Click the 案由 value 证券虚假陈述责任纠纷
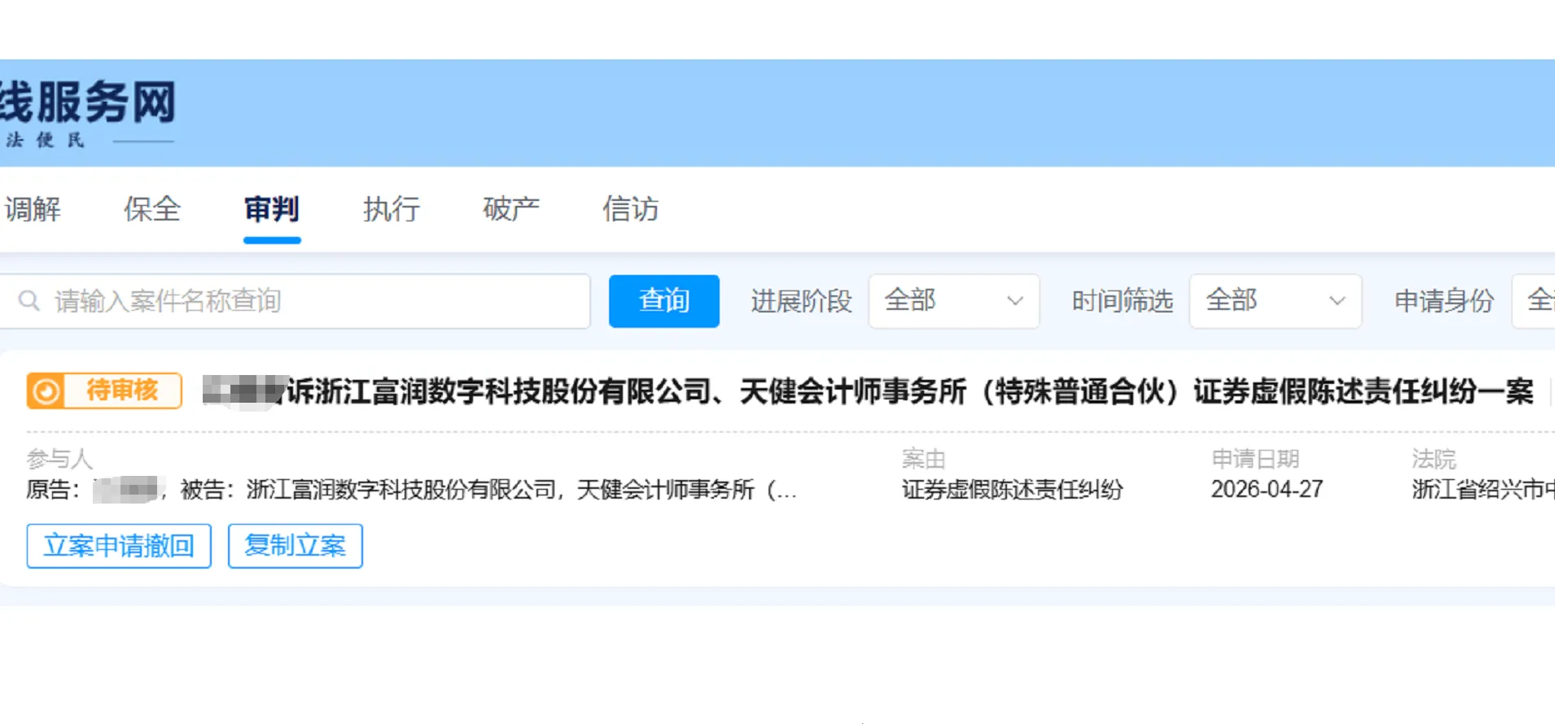The width and height of the screenshot is (1555, 724). 1012,490
